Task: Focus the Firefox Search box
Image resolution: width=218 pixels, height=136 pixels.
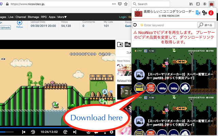Action: tap(151, 4)
